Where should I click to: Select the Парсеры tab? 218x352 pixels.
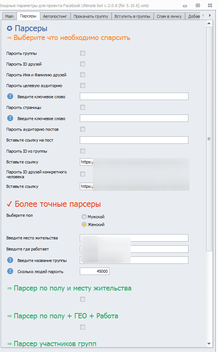pos(28,16)
